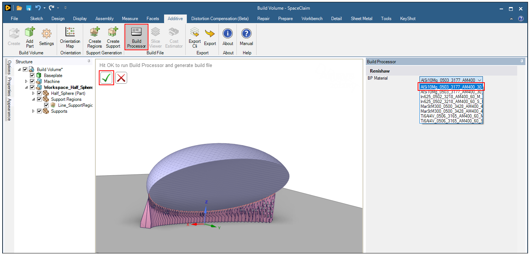Activate the Build Processor tool
531x256 pixels.
136,37
